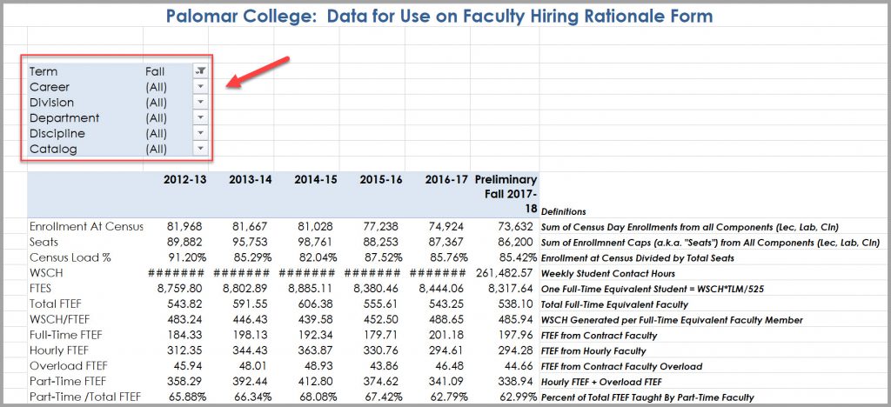The height and width of the screenshot is (407, 891).
Task: Expand the Division filter dropdown
Action: 201,102
